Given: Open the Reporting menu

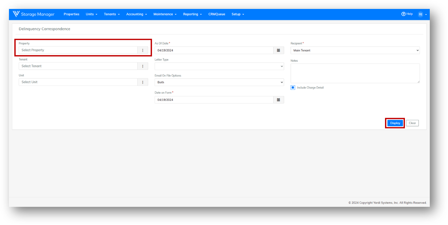Looking at the screenshot, I should (x=192, y=14).
